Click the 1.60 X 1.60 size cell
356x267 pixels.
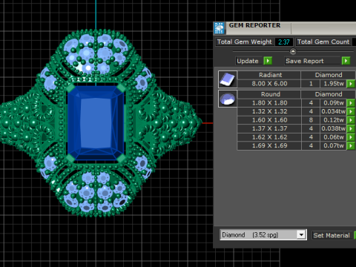pos(269,120)
